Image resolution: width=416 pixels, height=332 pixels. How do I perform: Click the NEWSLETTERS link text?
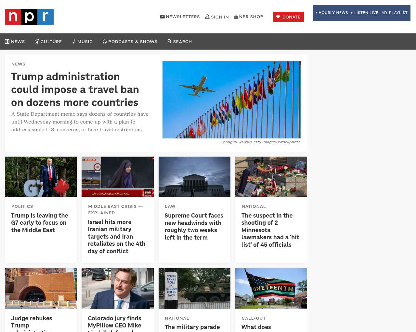pos(183,17)
